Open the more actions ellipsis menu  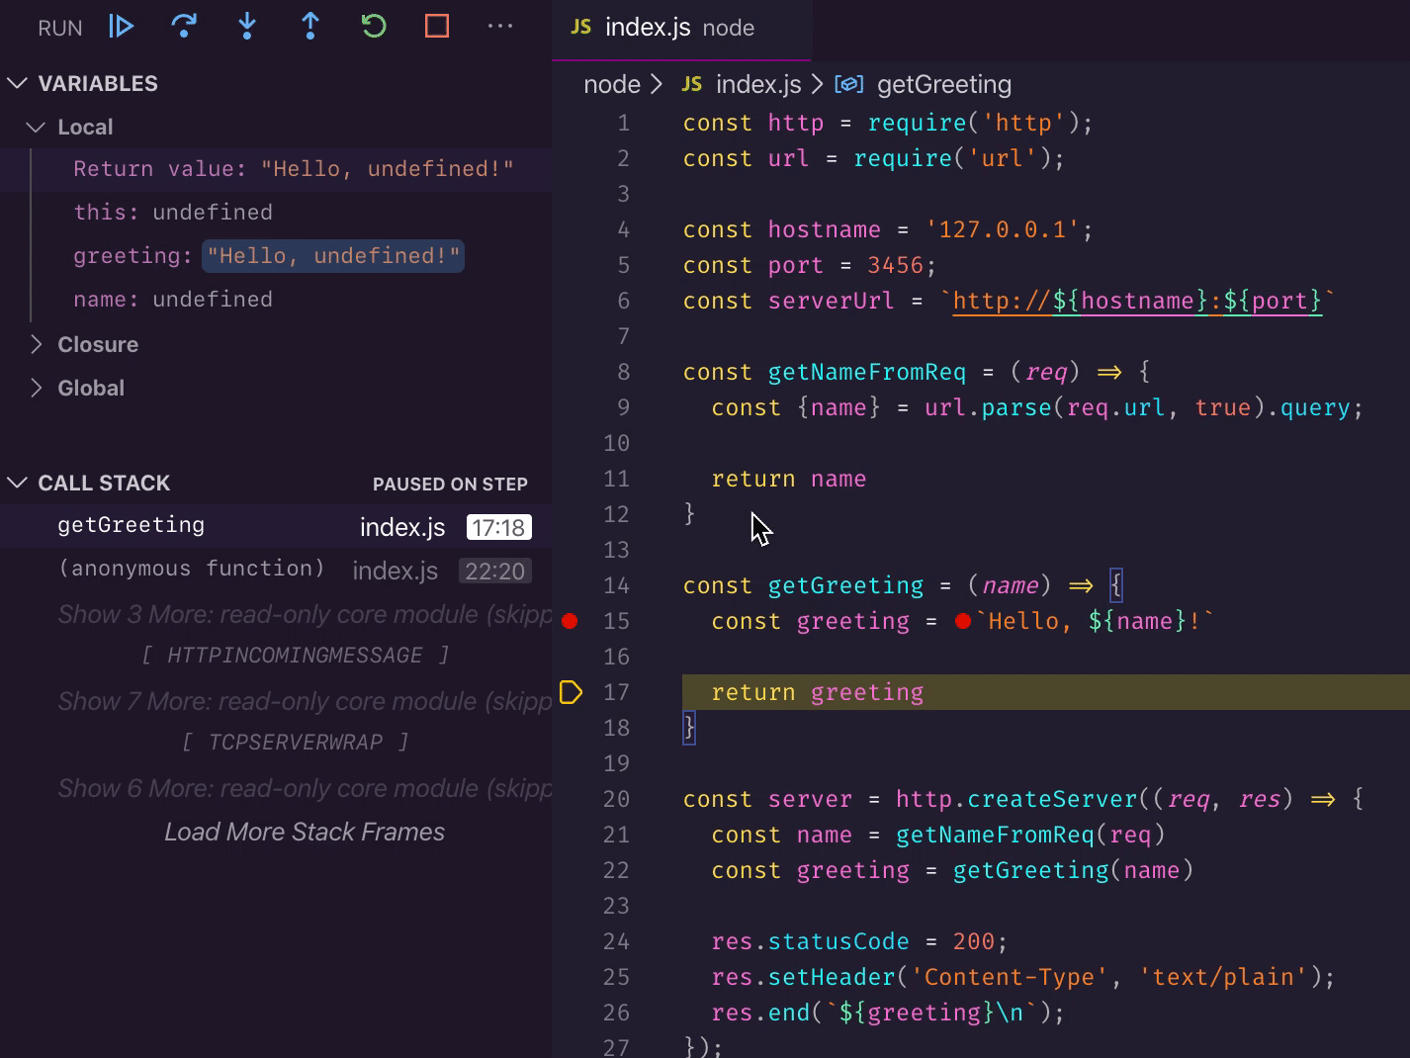500,27
